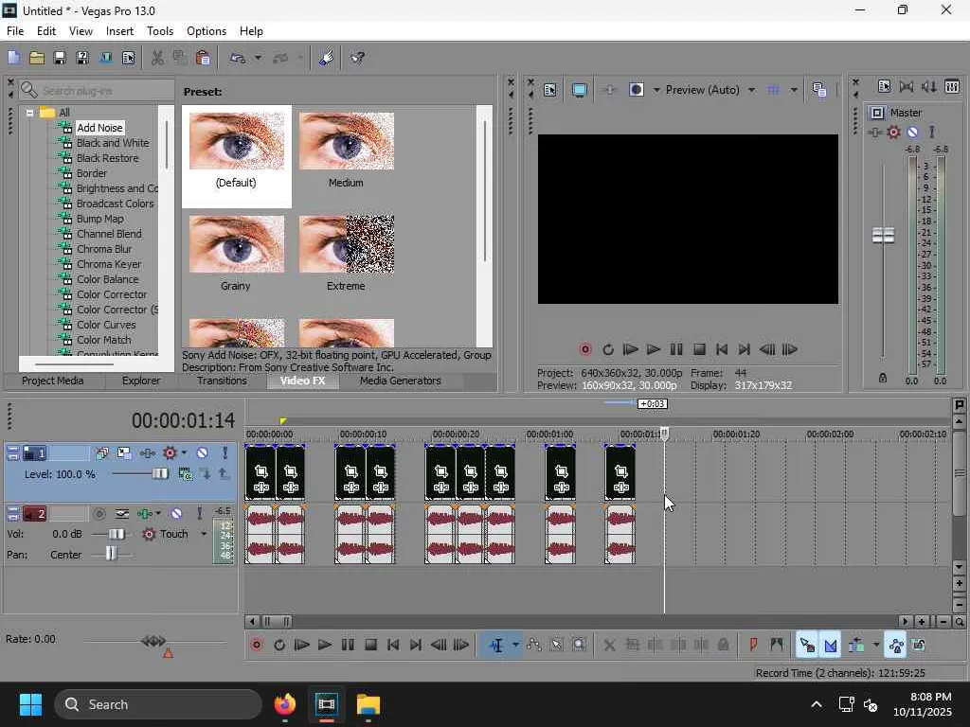The height and width of the screenshot is (727, 970).
Task: Open Preview (Auto) quality dropdown
Action: tap(751, 90)
